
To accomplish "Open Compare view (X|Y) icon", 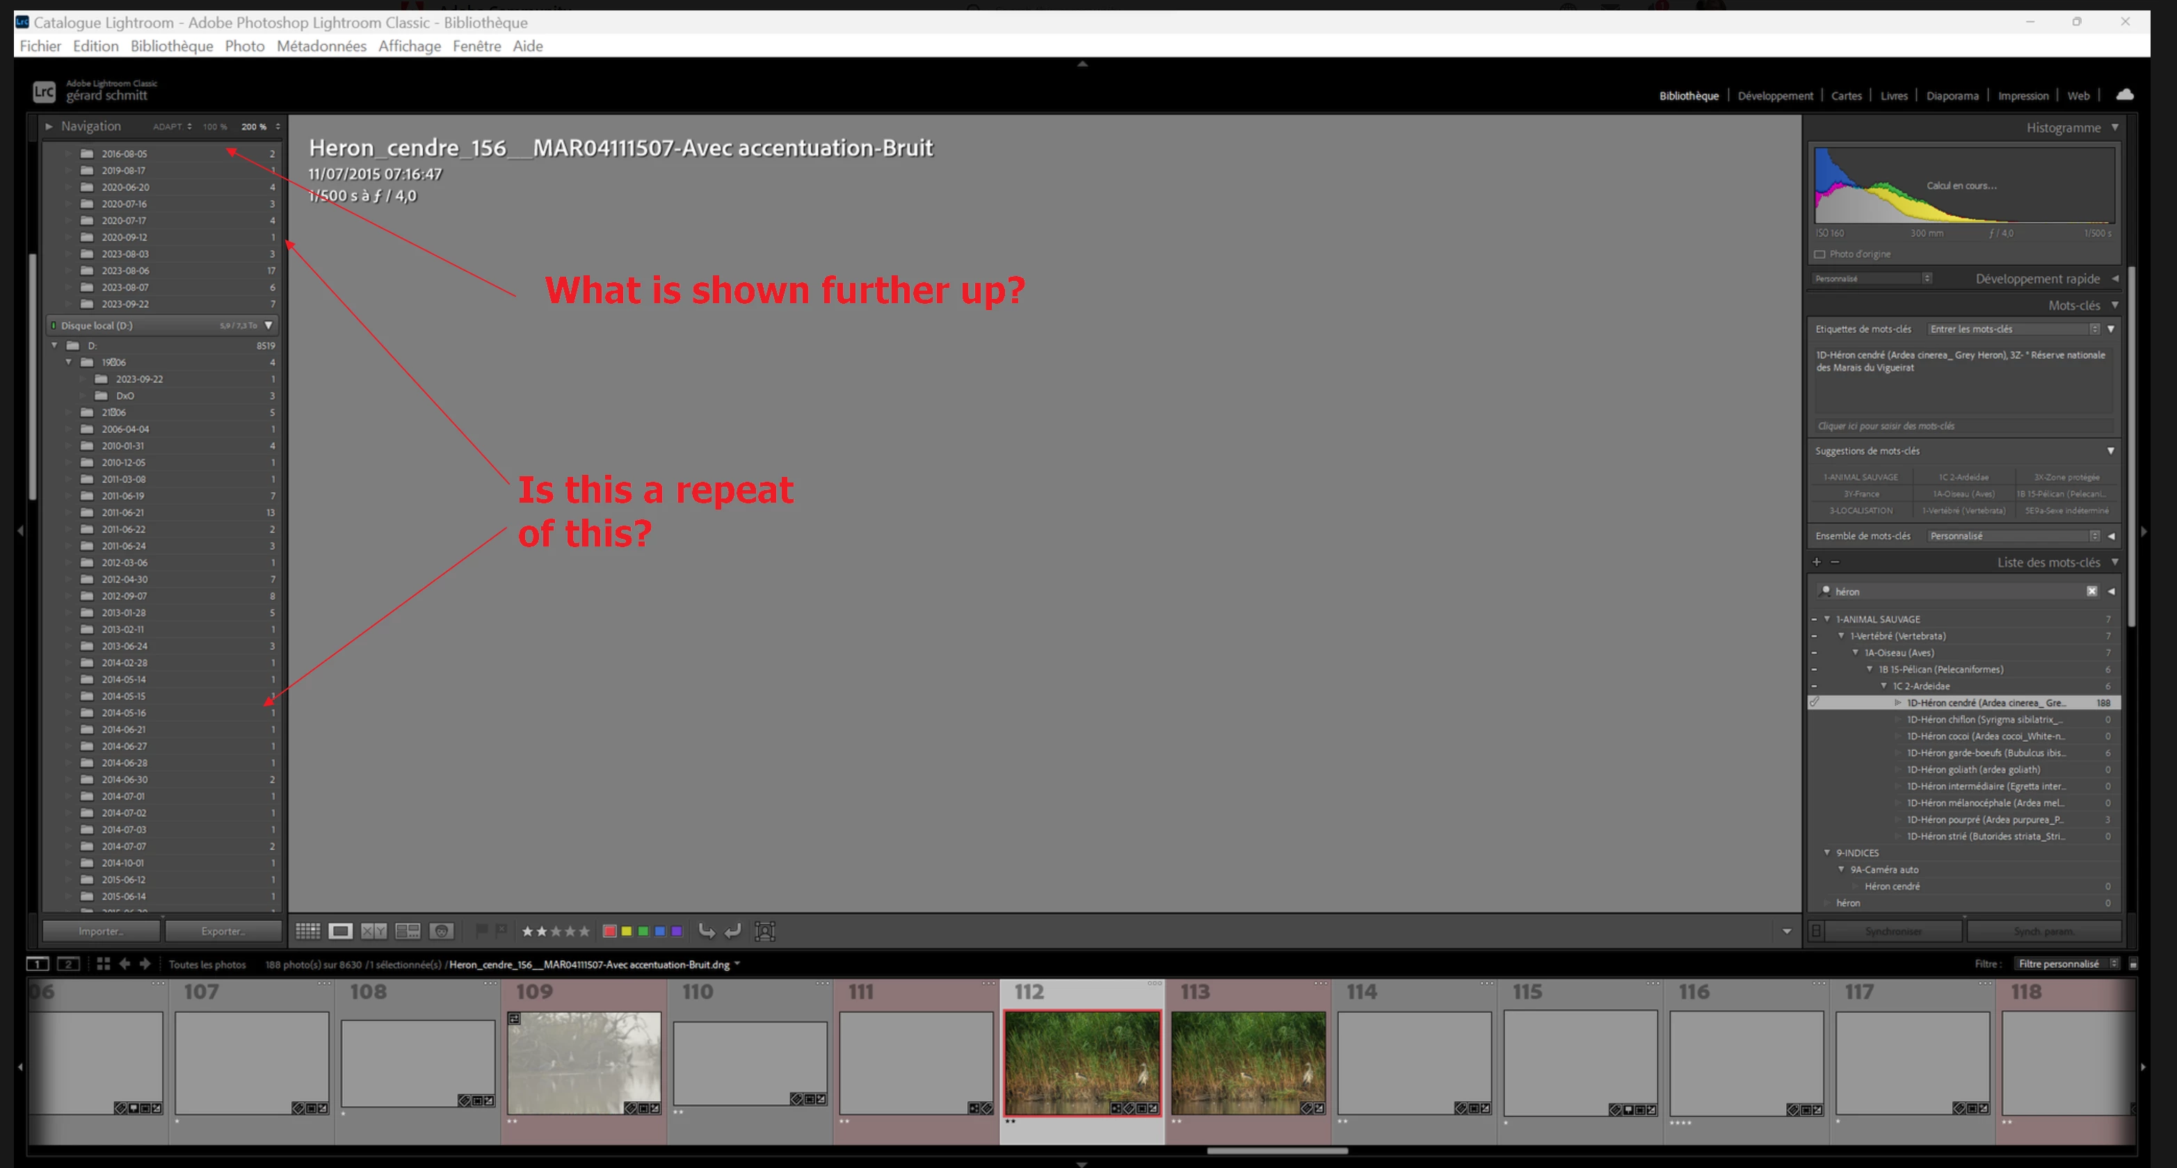I will pyautogui.click(x=373, y=931).
